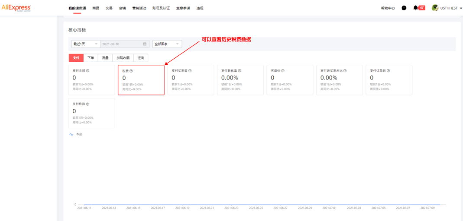Switch to the 流量 tab

pos(105,58)
